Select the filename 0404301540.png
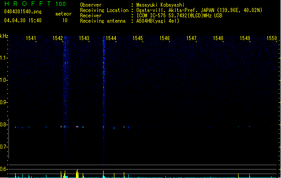 23,12
